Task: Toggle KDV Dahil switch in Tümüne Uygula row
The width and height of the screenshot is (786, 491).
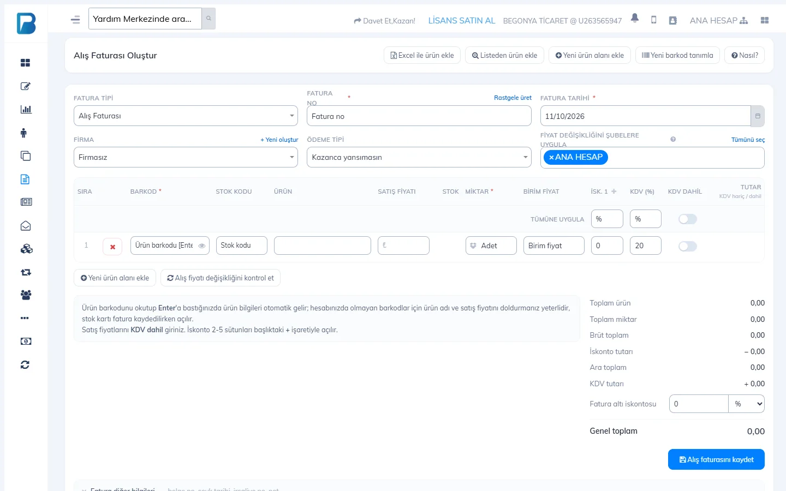Action: (x=688, y=219)
